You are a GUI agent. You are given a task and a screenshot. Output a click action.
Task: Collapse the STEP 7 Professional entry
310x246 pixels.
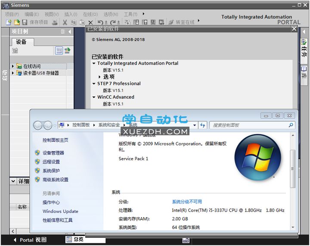(x=94, y=84)
